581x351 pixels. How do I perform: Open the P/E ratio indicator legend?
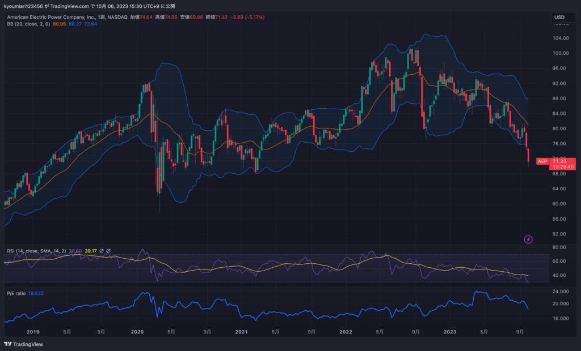click(16, 293)
